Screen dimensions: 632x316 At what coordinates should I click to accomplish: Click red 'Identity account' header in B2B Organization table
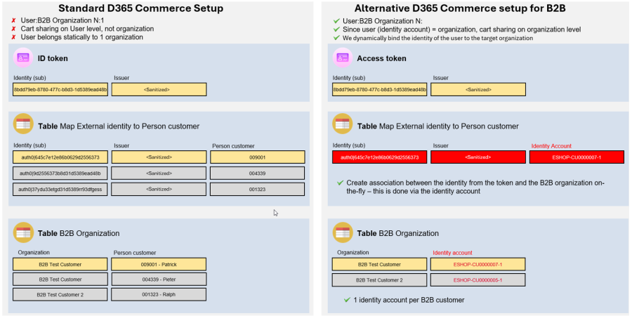[x=452, y=253]
